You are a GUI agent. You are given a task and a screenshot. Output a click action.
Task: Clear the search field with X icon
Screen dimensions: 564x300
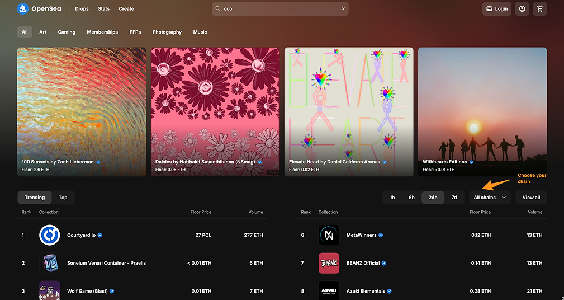343,9
